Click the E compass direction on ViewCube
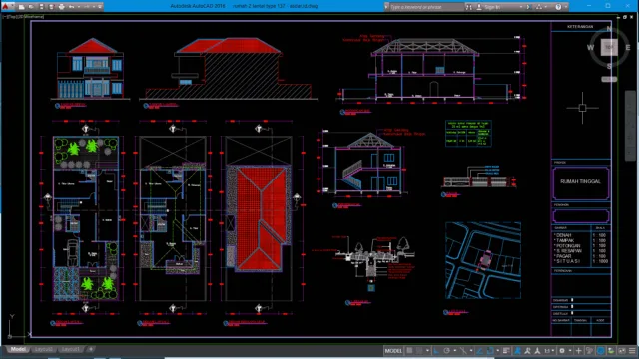 [x=628, y=48]
